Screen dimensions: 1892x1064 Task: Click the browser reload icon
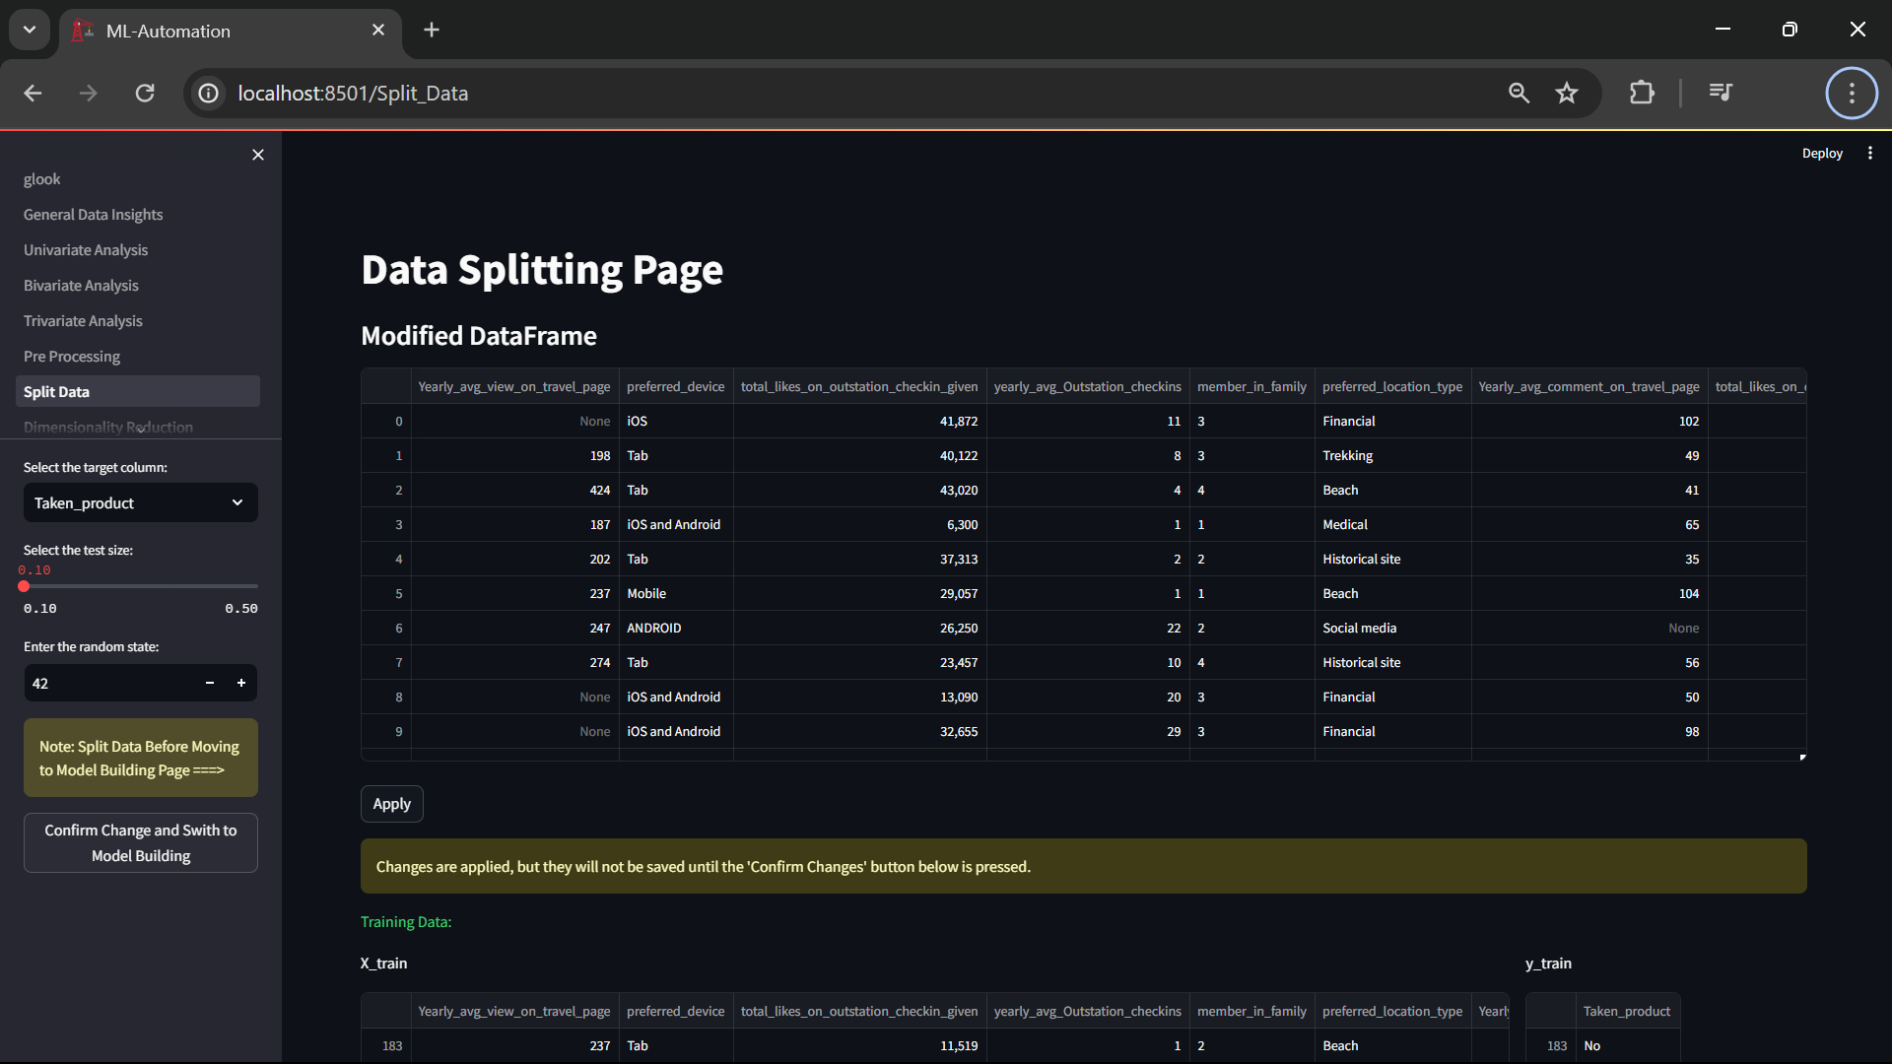[x=145, y=93]
